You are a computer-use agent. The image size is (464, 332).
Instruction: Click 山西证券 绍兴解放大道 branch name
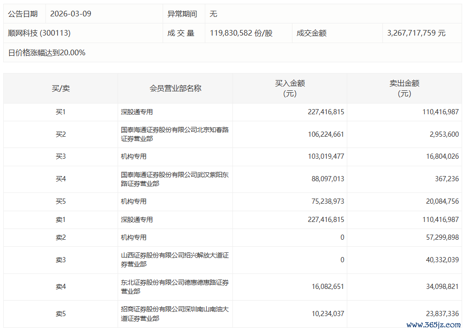pos(175,260)
